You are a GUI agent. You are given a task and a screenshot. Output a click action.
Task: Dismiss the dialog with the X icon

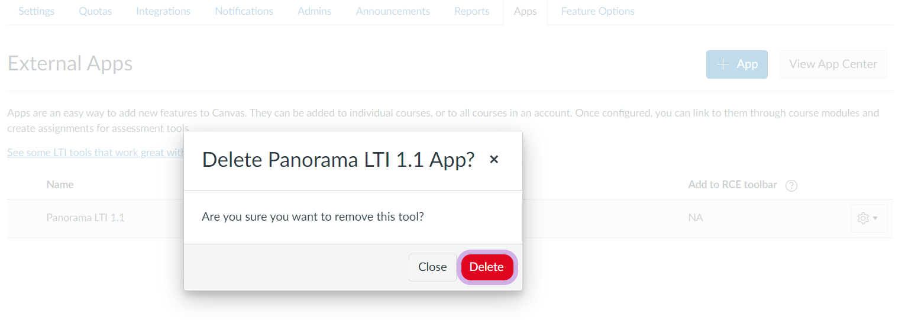click(494, 159)
